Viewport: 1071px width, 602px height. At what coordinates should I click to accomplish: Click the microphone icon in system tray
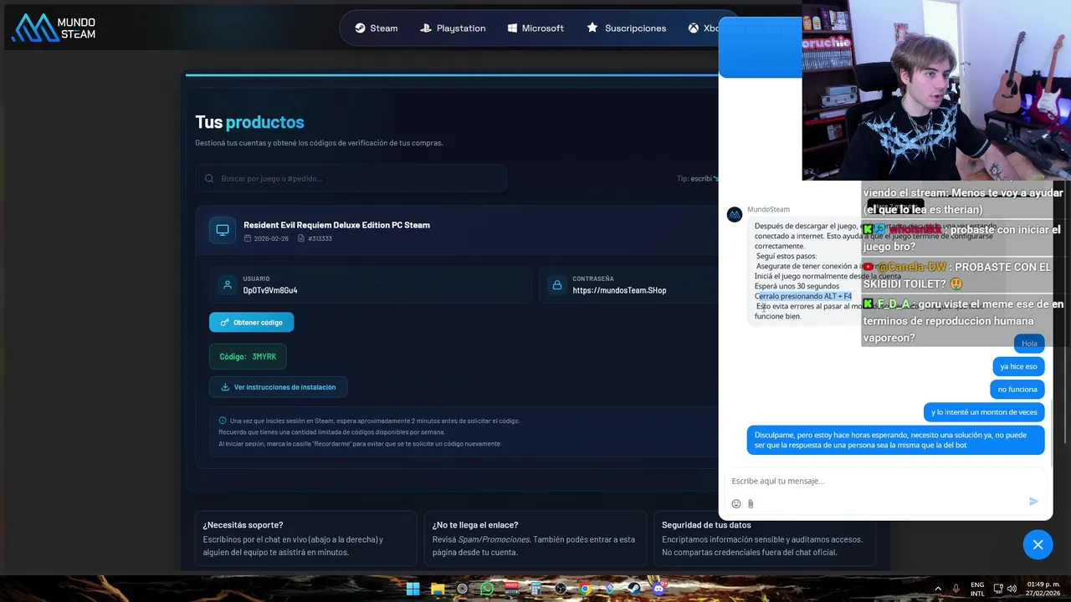[x=956, y=589]
